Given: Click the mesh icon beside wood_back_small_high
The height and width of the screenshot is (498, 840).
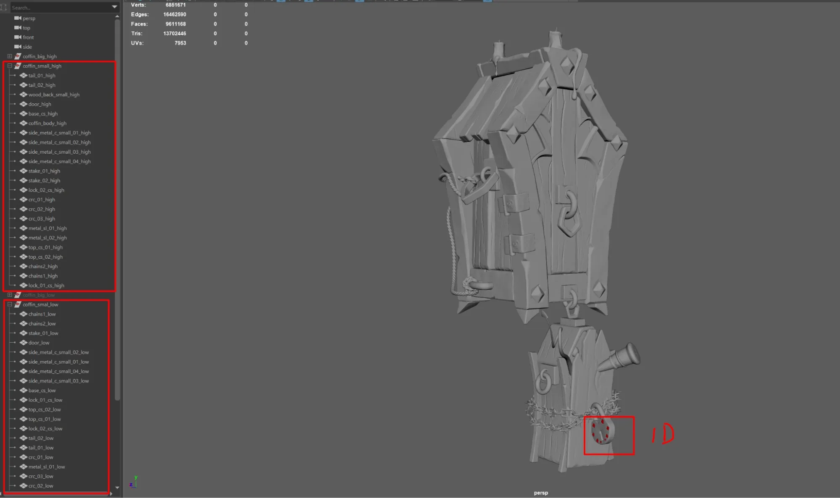Looking at the screenshot, I should [x=24, y=94].
